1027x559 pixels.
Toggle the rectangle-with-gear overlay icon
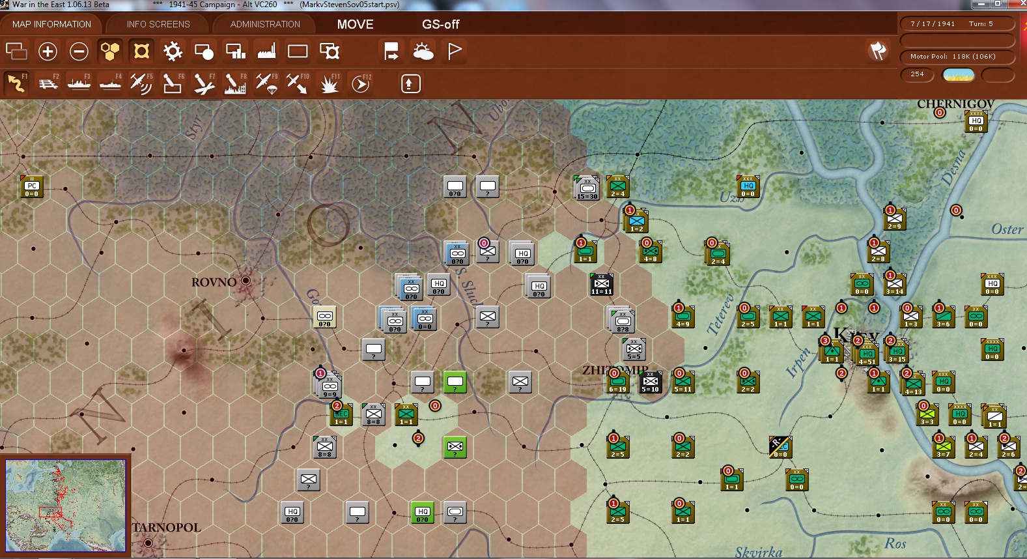coord(329,51)
